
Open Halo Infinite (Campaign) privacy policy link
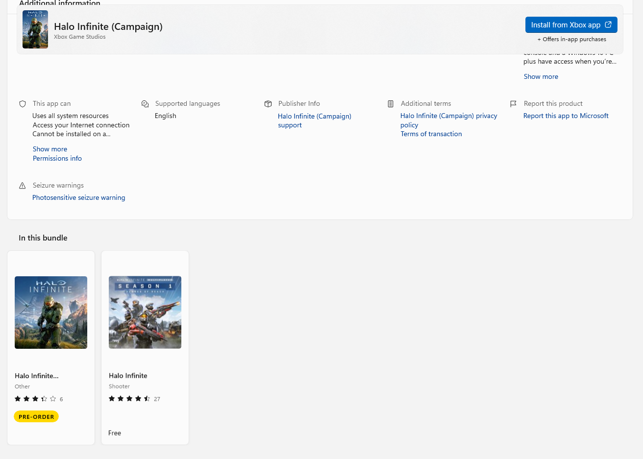pyautogui.click(x=449, y=121)
